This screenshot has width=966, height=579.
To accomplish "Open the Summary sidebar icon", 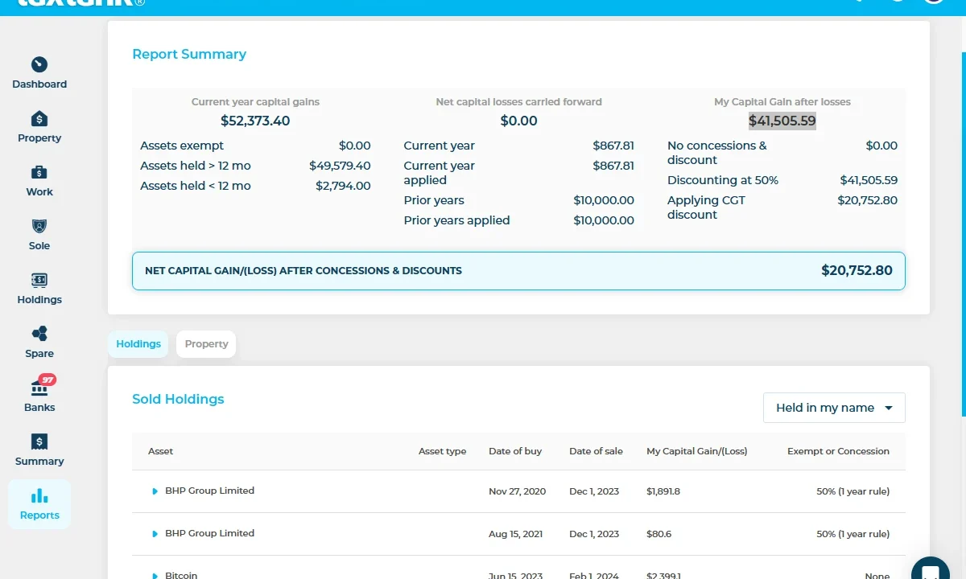I will 39,442.
